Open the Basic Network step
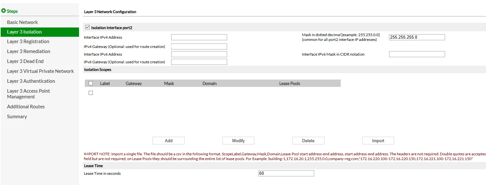 point(22,22)
